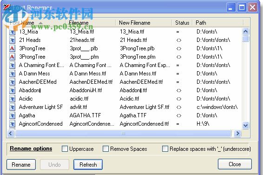Click the vertical scrollbar thumb

click(x=245, y=39)
